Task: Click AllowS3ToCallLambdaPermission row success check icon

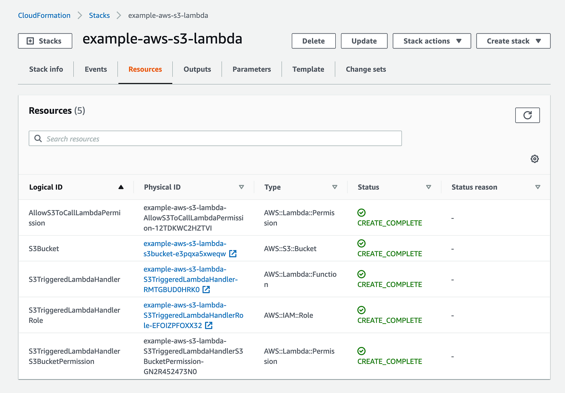Action: [362, 213]
